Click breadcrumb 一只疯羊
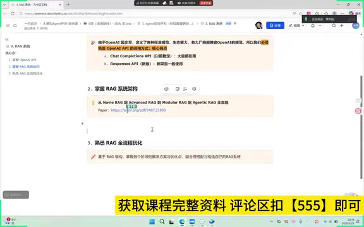Screen dimensions: 364x227 click(30, 23)
